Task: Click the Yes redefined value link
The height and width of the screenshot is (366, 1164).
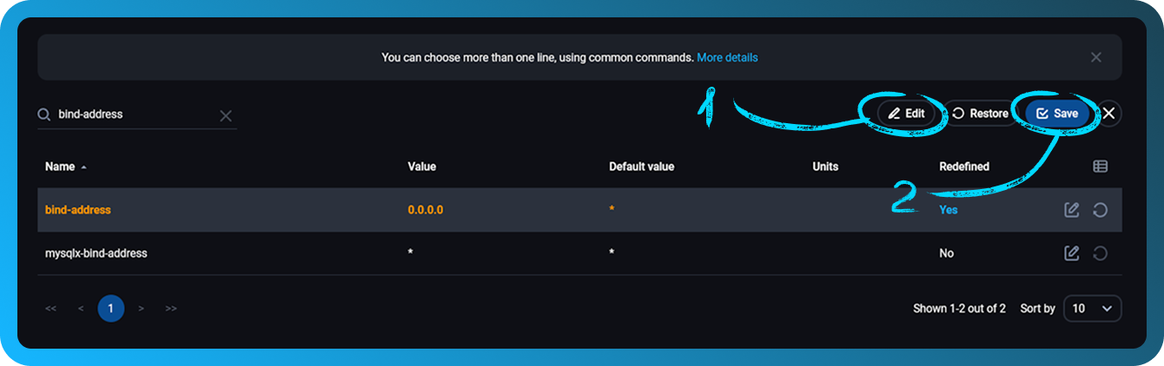Action: click(x=948, y=210)
